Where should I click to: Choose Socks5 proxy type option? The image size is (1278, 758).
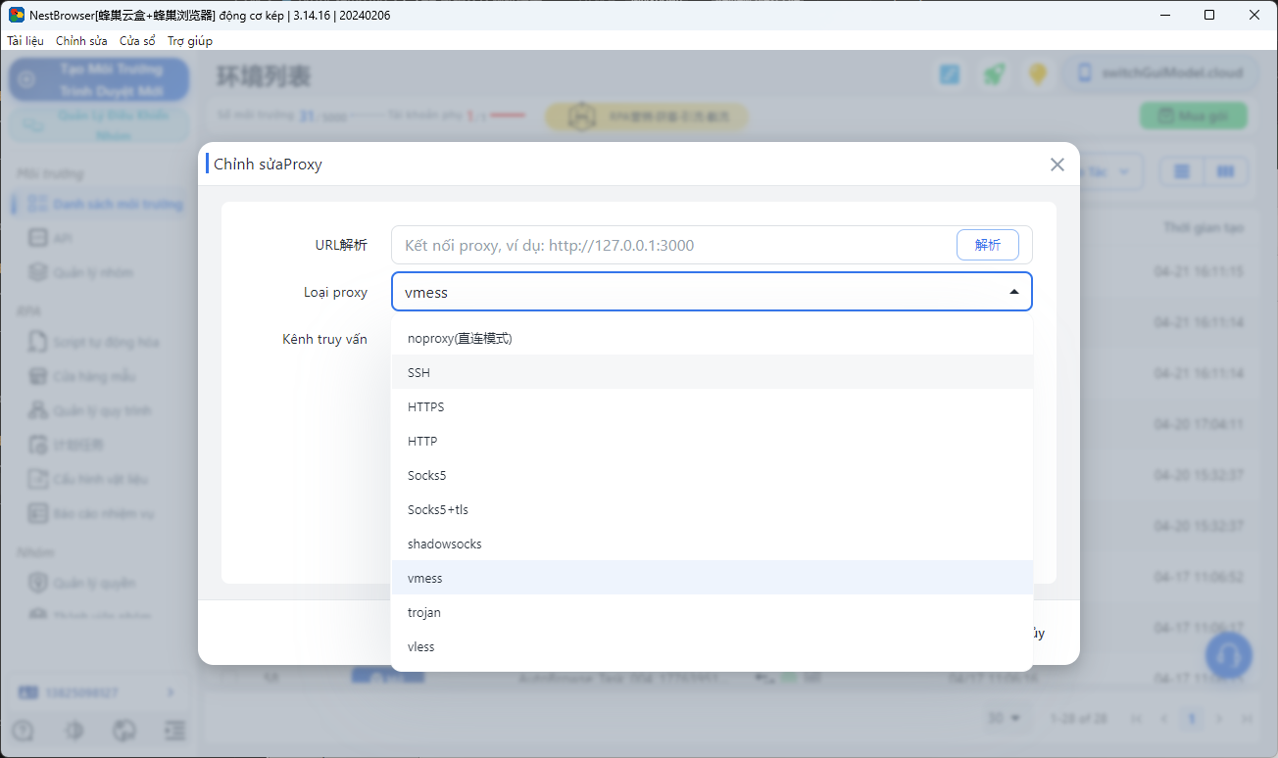(x=426, y=475)
